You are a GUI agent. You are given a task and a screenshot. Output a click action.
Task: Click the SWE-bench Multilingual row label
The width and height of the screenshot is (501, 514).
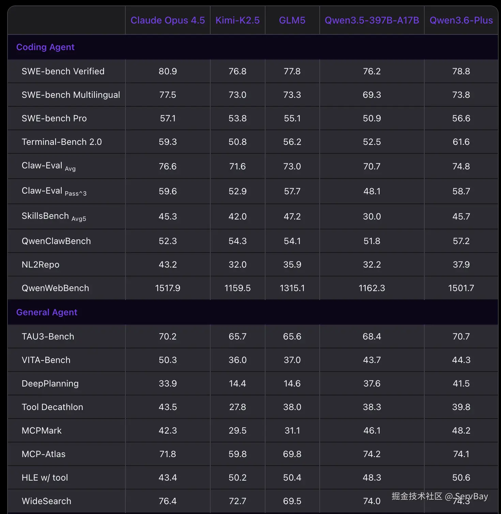[71, 95]
